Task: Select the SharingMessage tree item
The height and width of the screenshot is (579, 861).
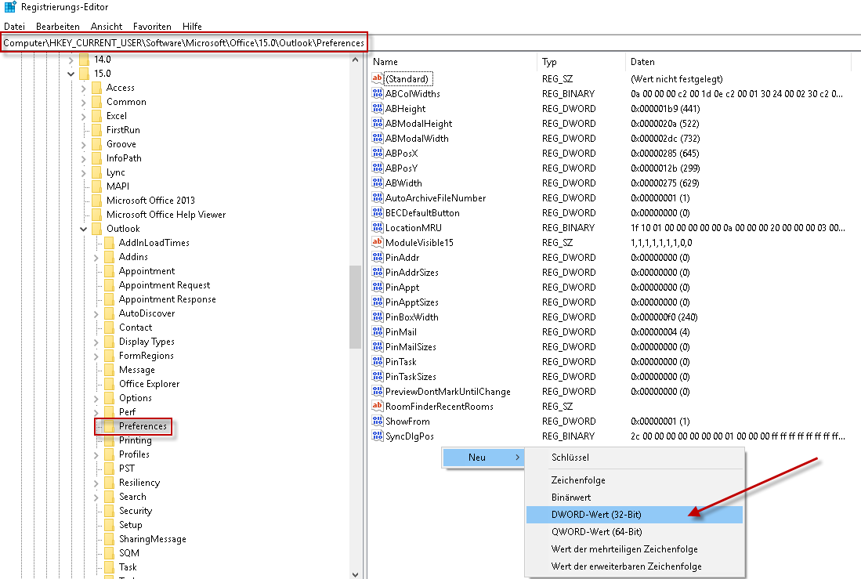Action: 153,539
